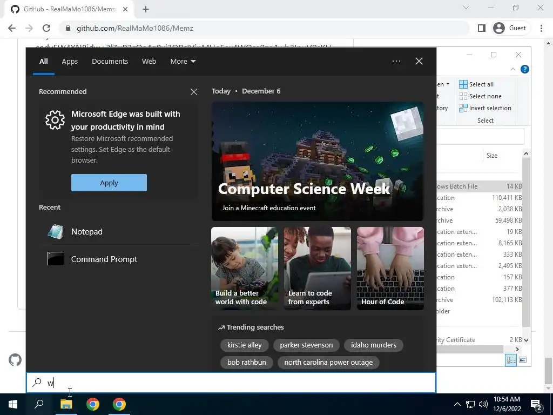The image size is (553, 415).
Task: Open search options ellipsis menu
Action: (396, 61)
